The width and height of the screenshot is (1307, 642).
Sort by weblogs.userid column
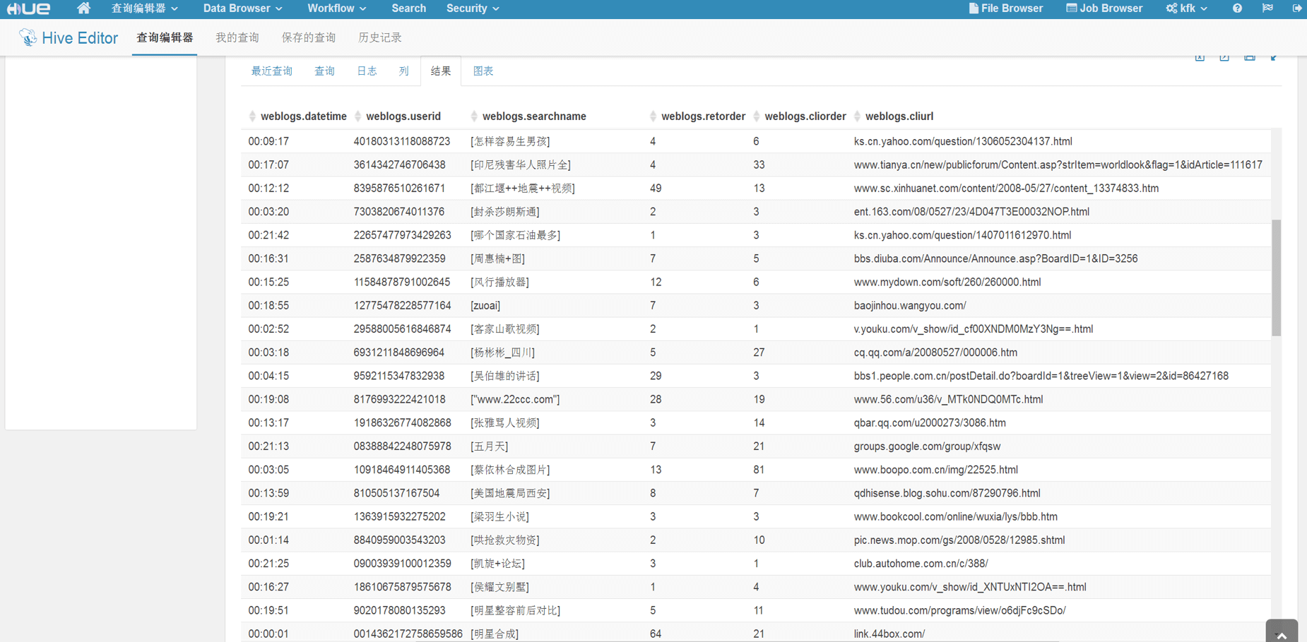coord(398,117)
